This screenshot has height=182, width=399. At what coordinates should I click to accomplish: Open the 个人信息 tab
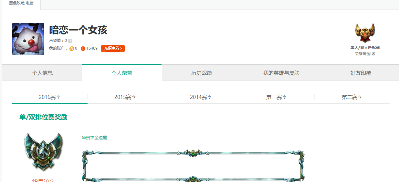[42, 73]
